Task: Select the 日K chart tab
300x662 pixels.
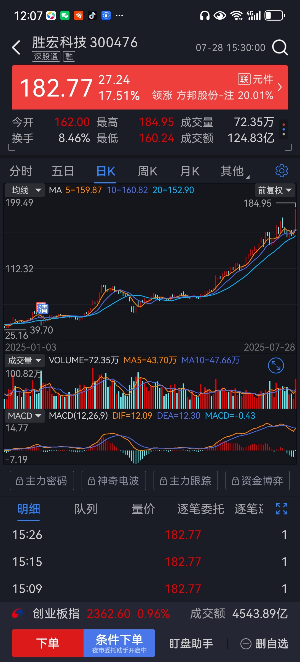Action: (106, 171)
